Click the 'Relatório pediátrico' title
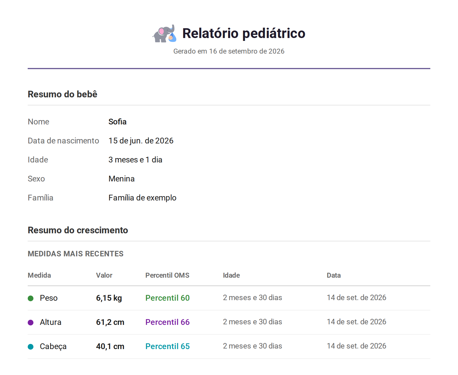The image size is (458, 375). 244,33
